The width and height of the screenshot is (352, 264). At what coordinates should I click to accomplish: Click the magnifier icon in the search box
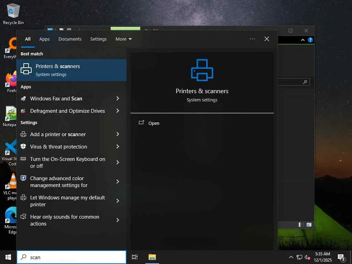coord(23,257)
